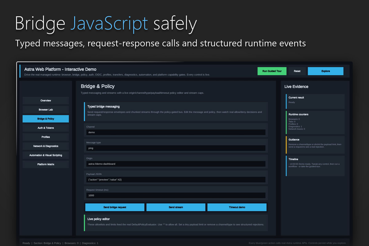This screenshot has height=246, width=369.
Task: Click the Astra Web Platform title
Action: point(60,69)
